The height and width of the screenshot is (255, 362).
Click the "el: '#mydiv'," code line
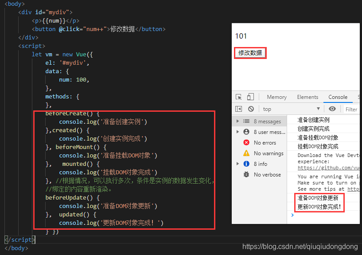click(x=67, y=63)
